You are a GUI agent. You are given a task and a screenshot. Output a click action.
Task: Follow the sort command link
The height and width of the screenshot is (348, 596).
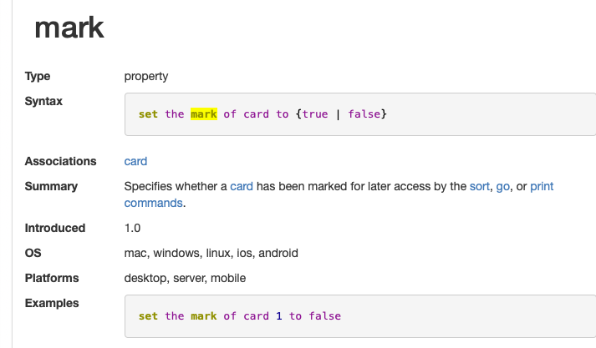coord(479,186)
